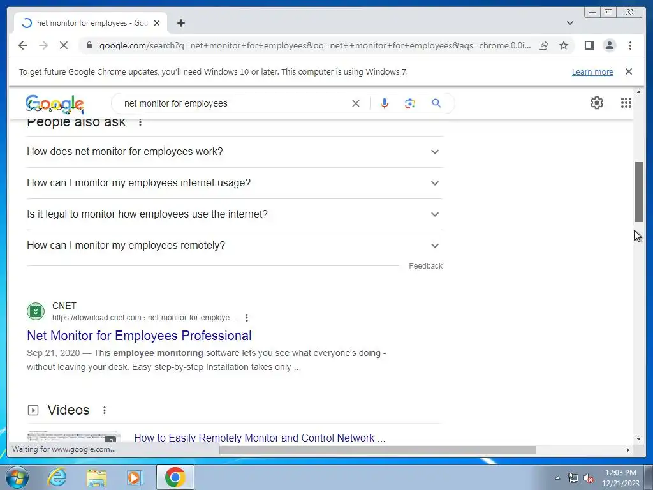Search by image with Lens icon
This screenshot has height=490, width=653.
tap(410, 103)
